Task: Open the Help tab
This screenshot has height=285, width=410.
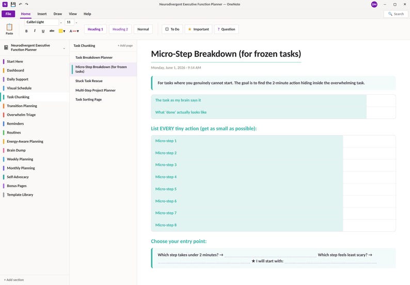Action: coord(87,14)
